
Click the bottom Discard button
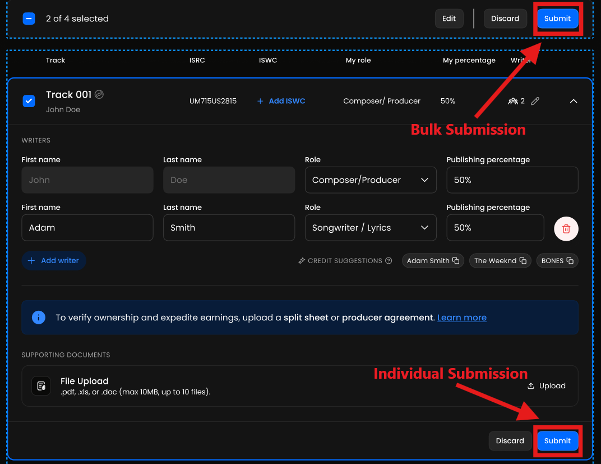510,441
